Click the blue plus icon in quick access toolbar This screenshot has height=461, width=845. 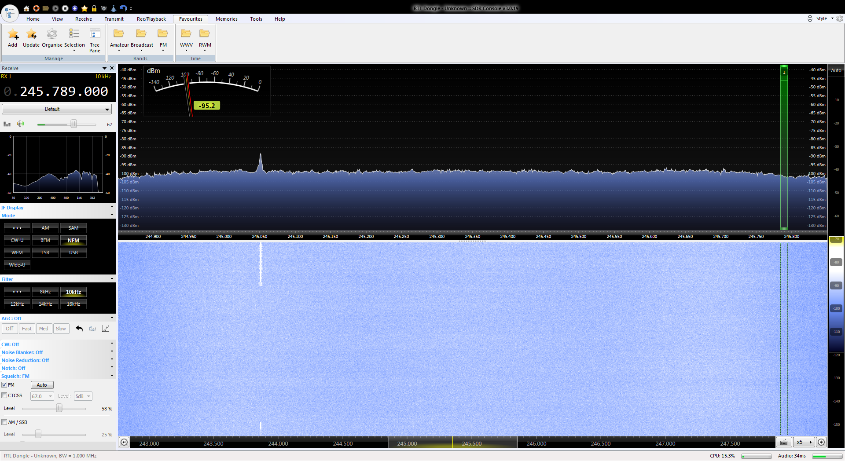pyautogui.click(x=75, y=8)
